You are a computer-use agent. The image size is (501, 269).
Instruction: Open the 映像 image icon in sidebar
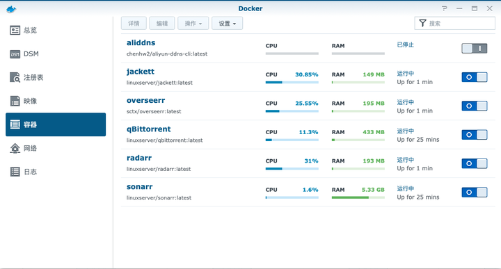click(15, 101)
